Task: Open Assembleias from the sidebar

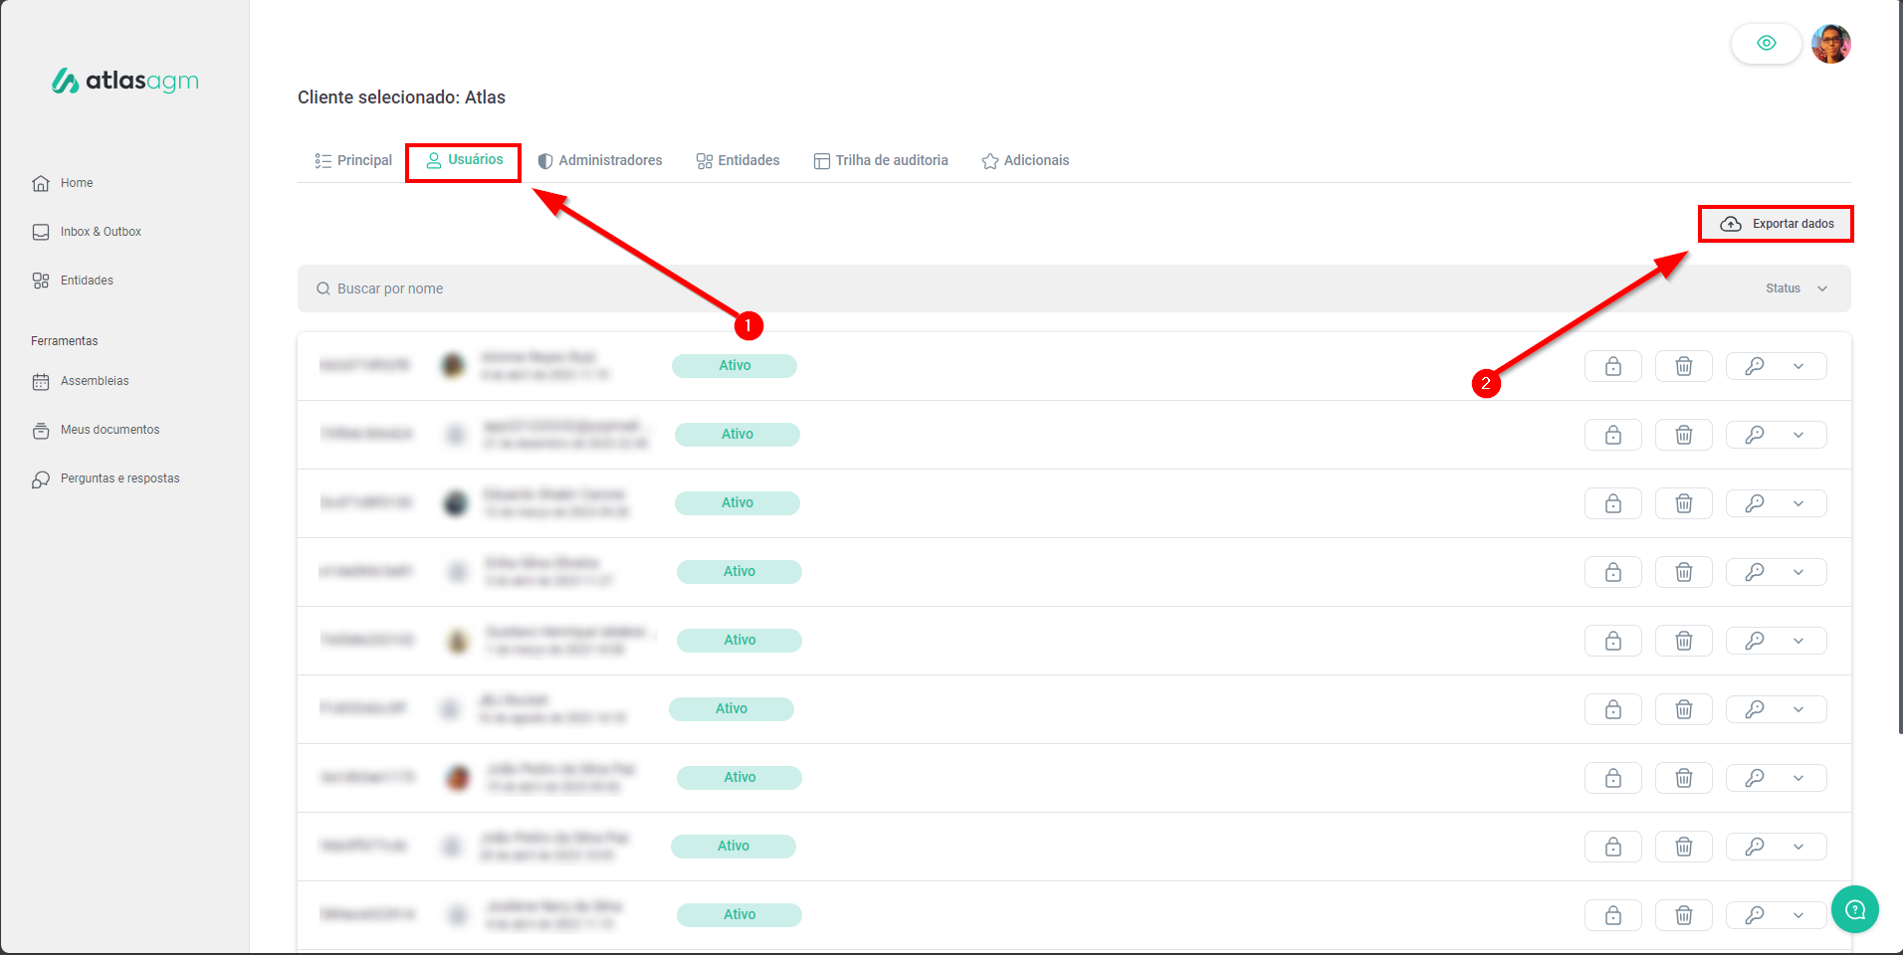Action: [95, 381]
